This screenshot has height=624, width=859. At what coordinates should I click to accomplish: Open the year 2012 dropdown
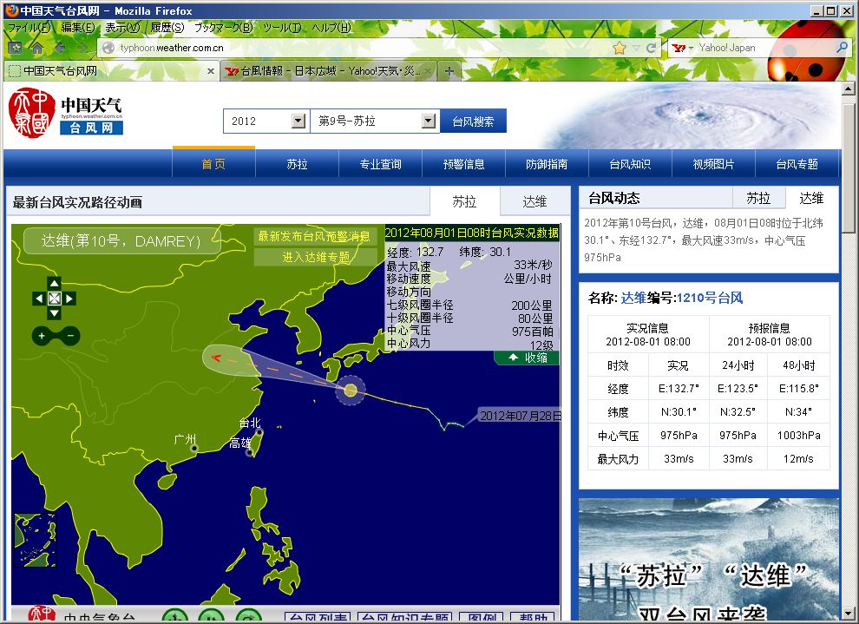(298, 121)
